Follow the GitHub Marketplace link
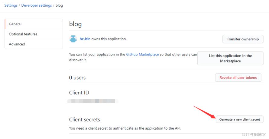 142,55
